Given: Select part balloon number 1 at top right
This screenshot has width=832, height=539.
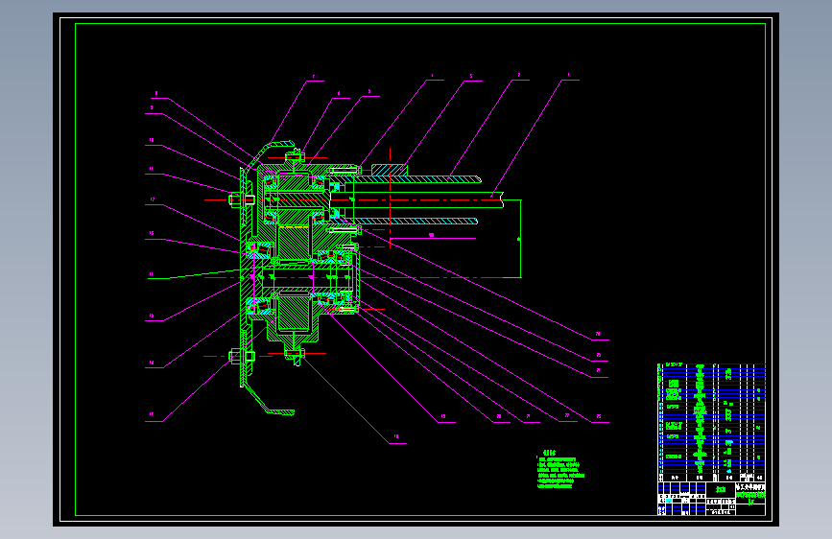Looking at the screenshot, I should pos(568,75).
